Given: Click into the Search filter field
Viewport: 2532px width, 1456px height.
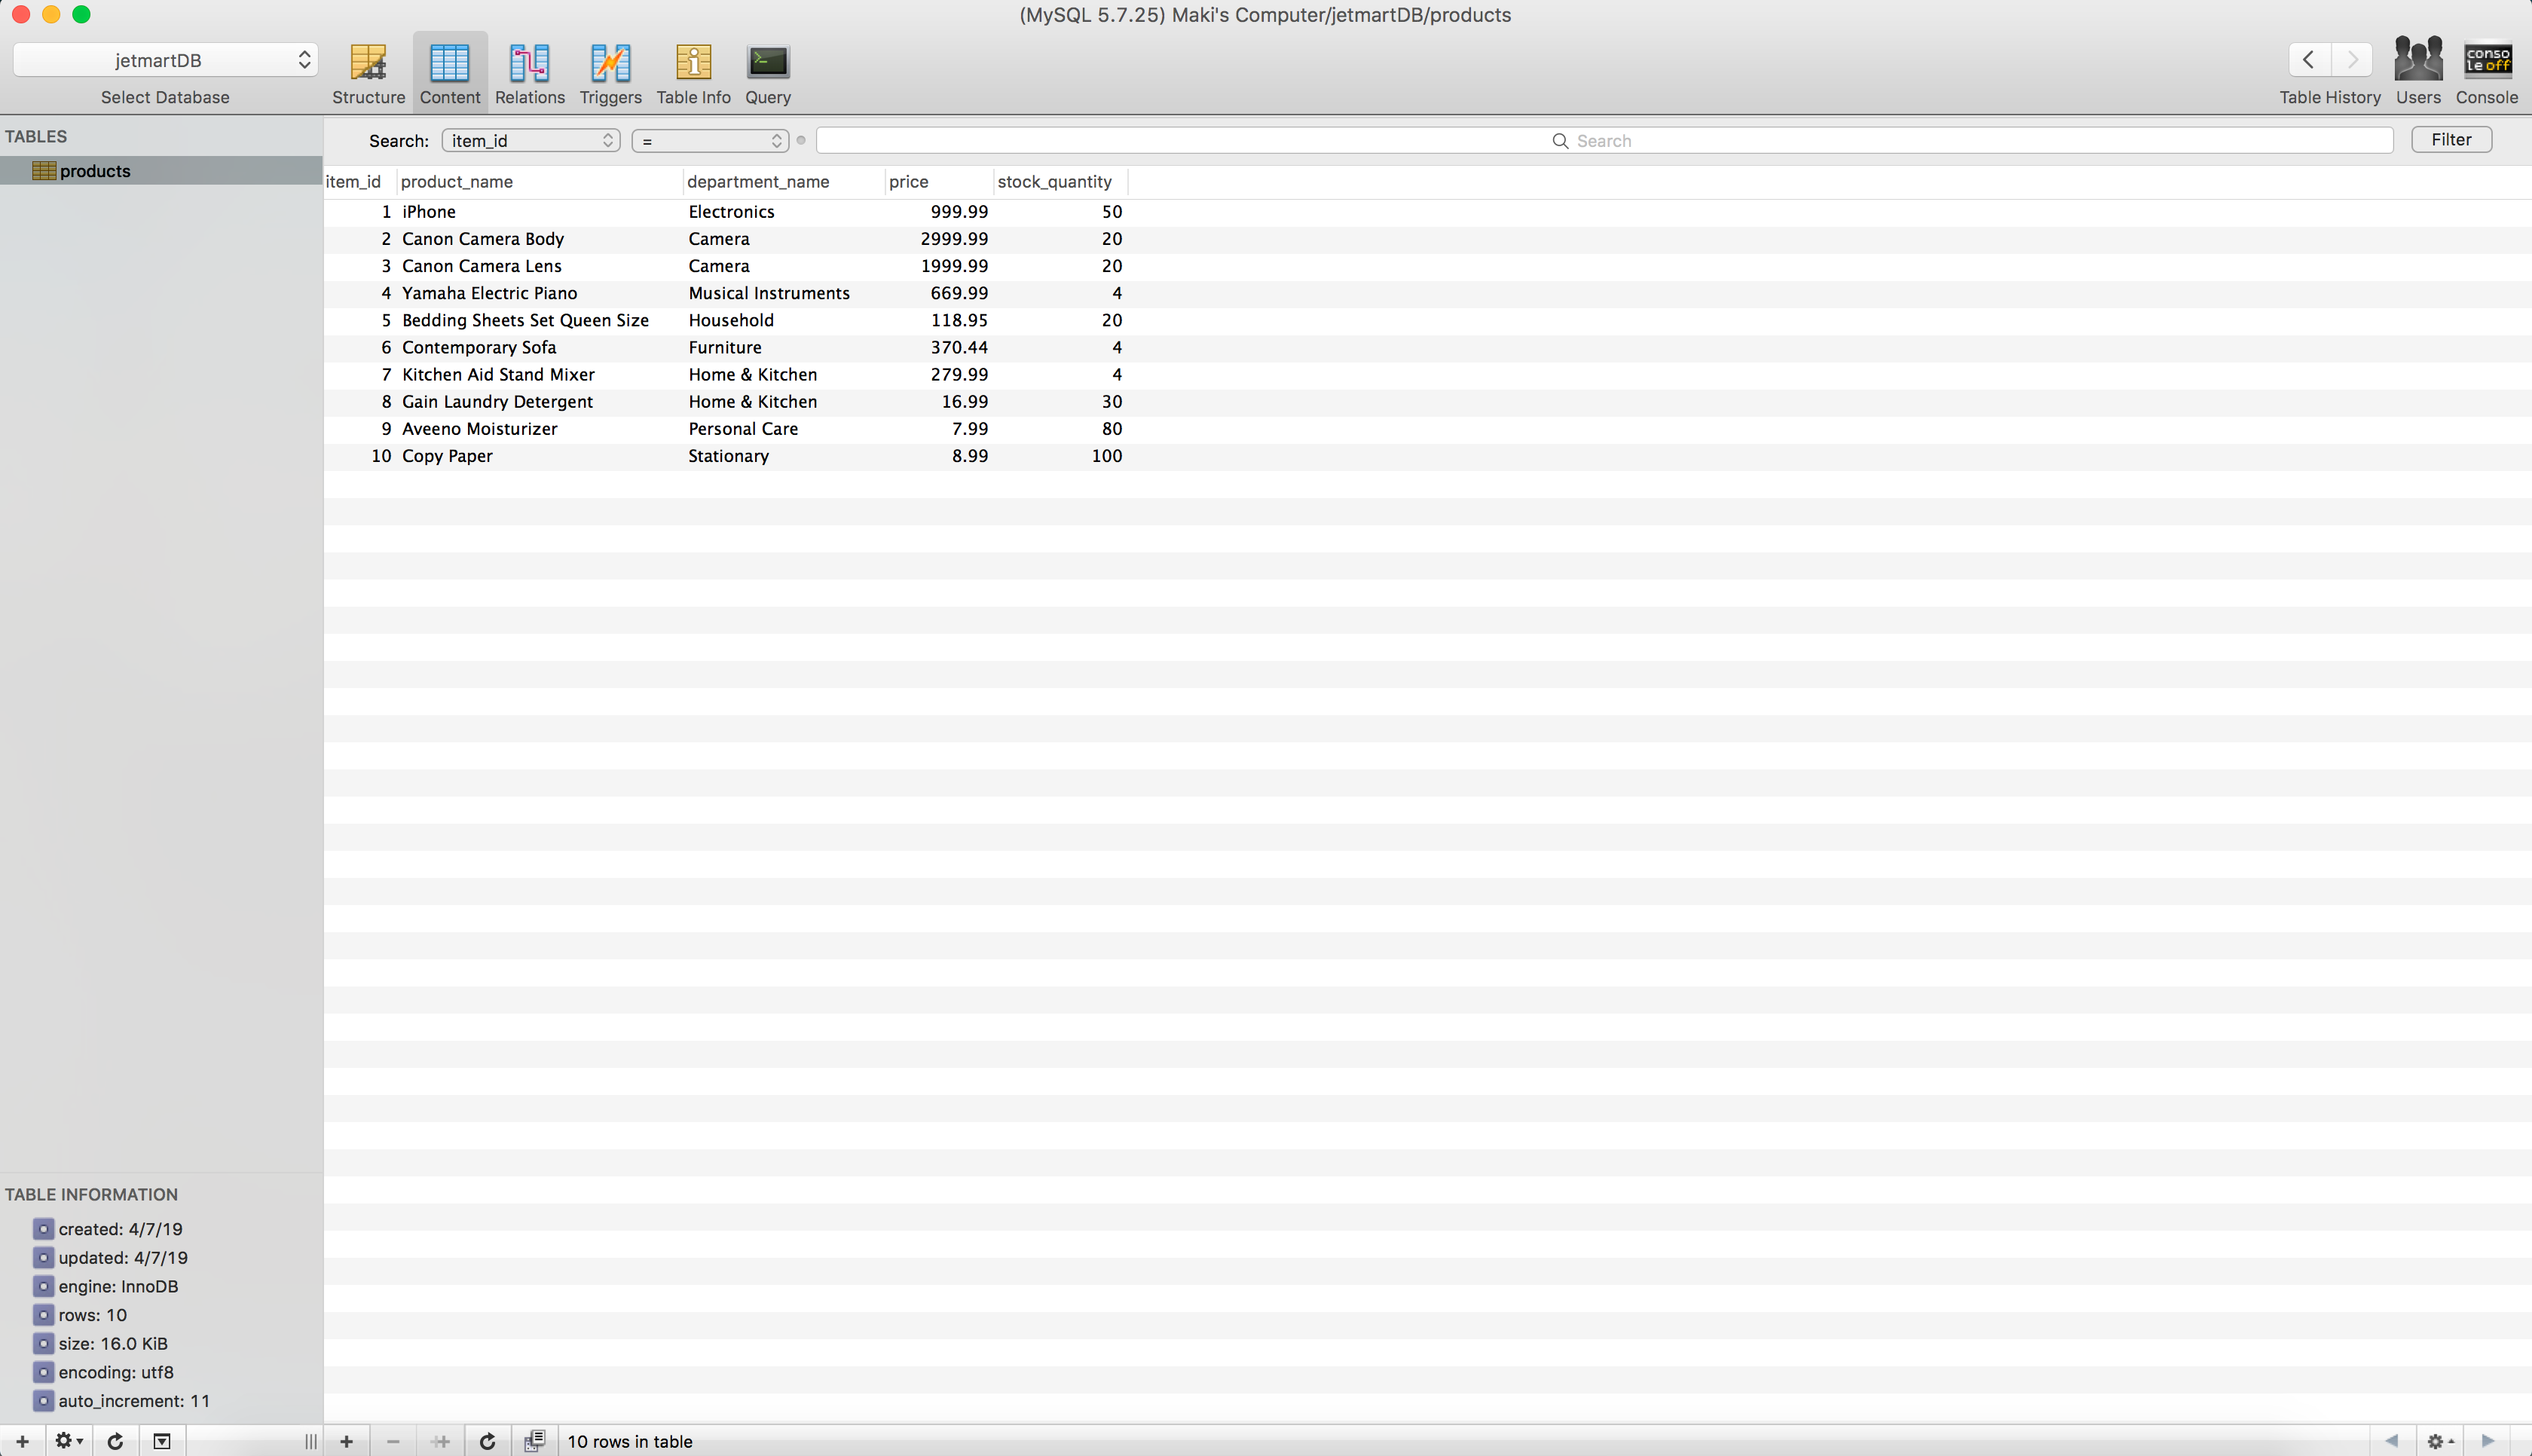Looking at the screenshot, I should click(x=1604, y=141).
